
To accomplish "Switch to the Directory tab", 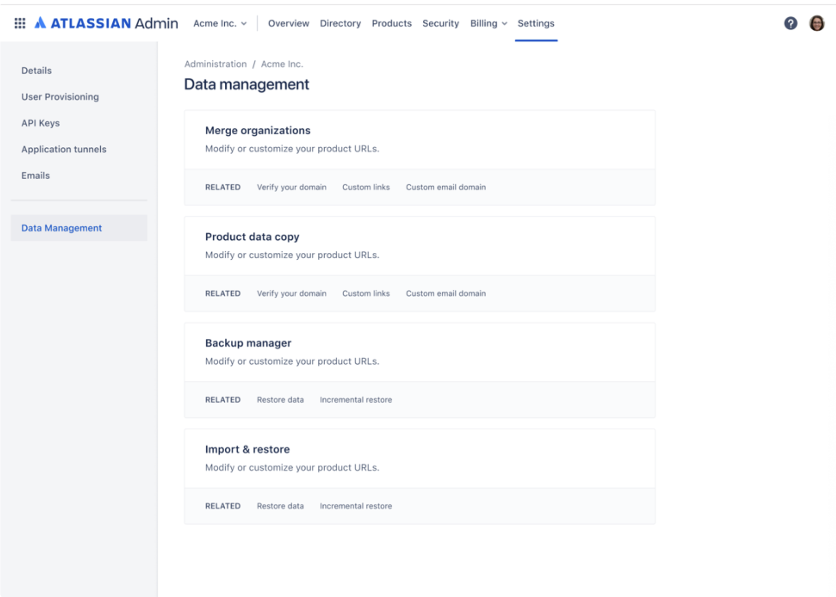I will (340, 23).
